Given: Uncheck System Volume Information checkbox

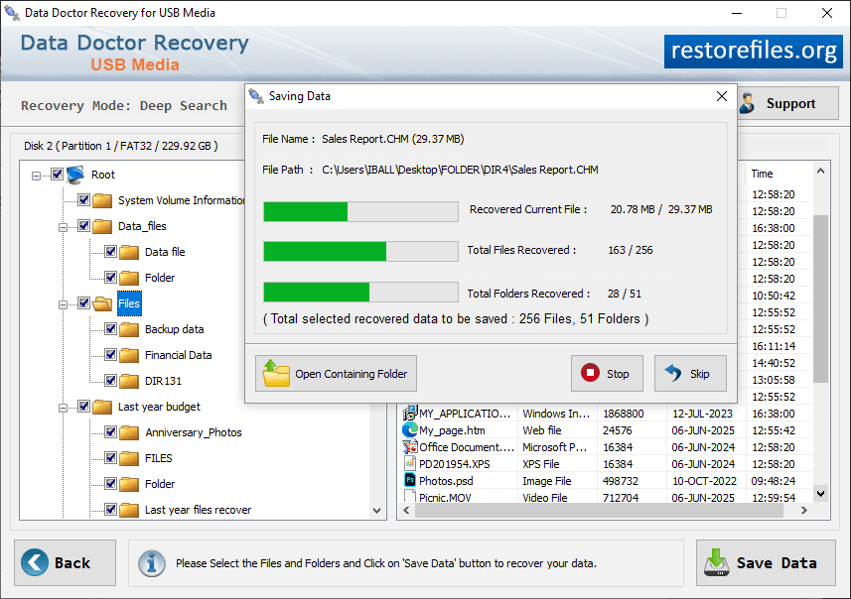Looking at the screenshot, I should click(x=83, y=200).
